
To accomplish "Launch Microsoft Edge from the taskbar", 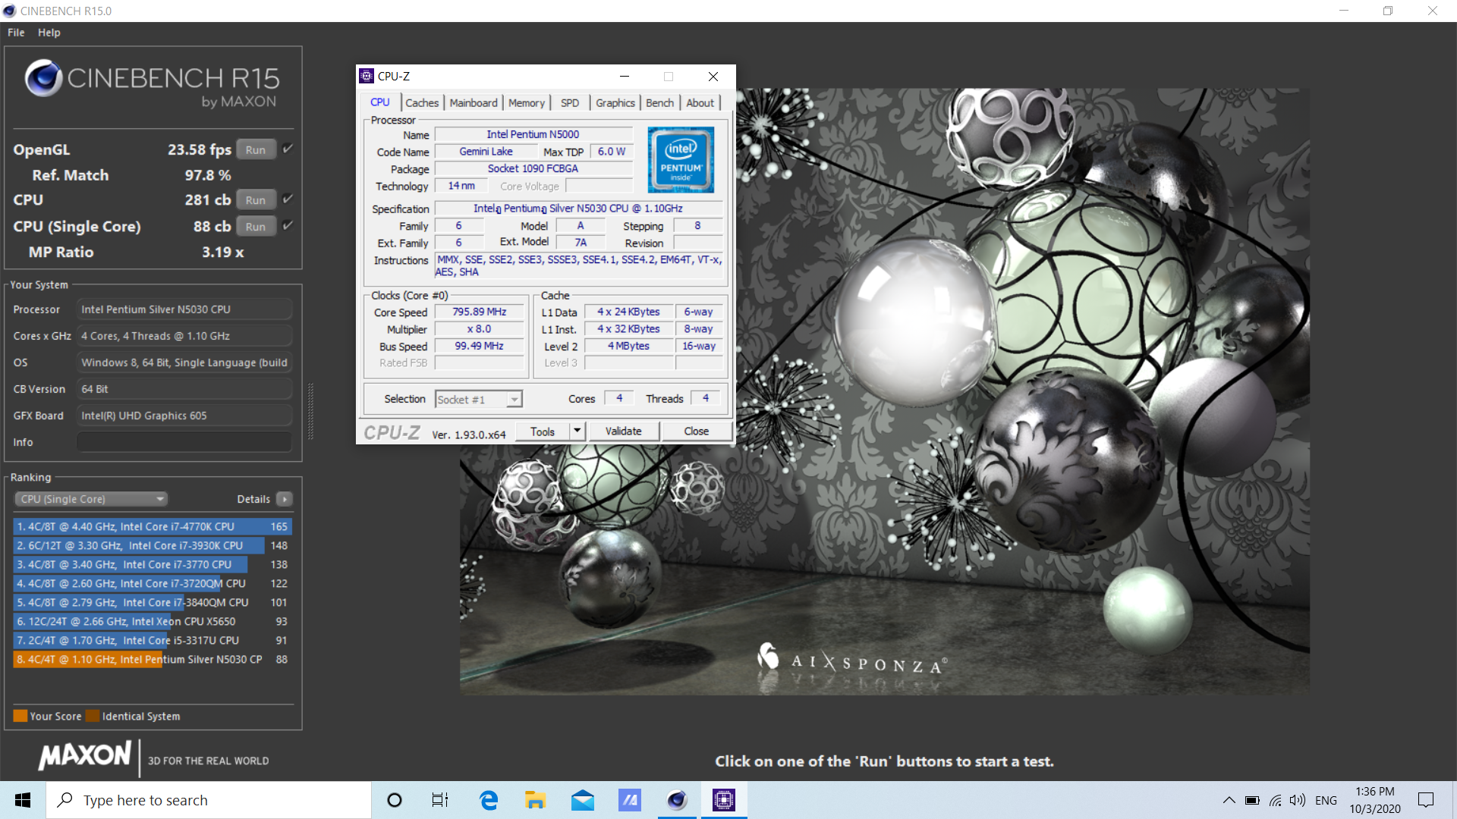I will coord(489,800).
